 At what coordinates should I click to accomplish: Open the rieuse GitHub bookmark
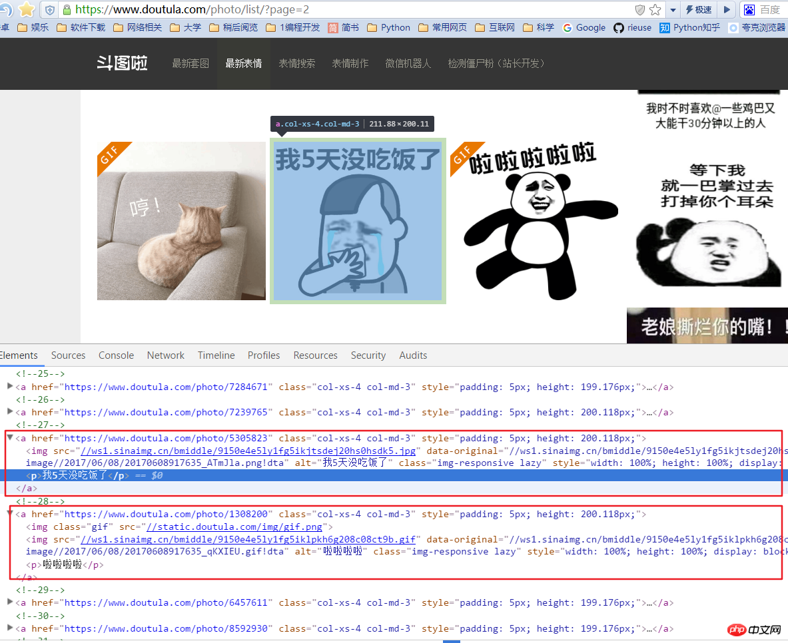(632, 27)
